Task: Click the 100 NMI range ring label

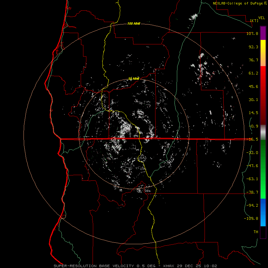Action: [134, 24]
